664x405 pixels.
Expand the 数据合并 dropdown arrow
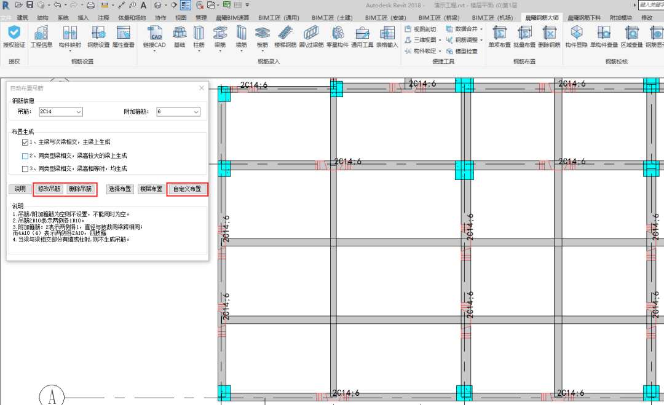(x=481, y=29)
